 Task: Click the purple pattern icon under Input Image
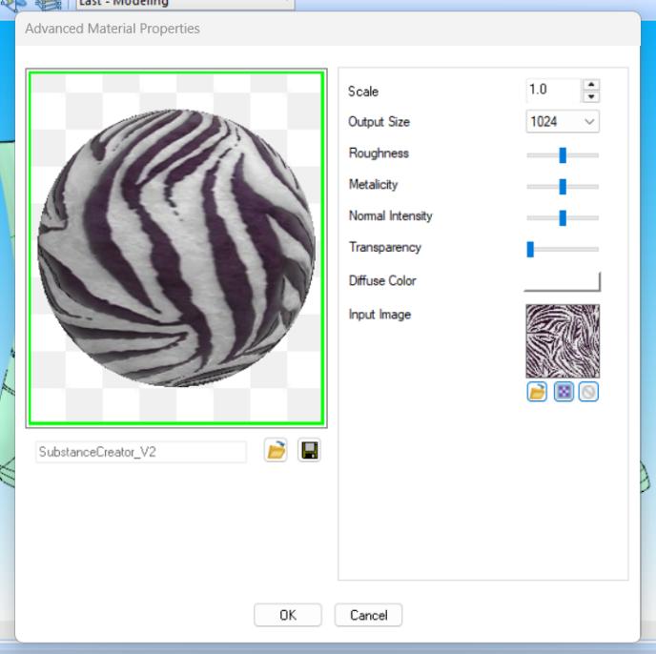click(x=564, y=392)
